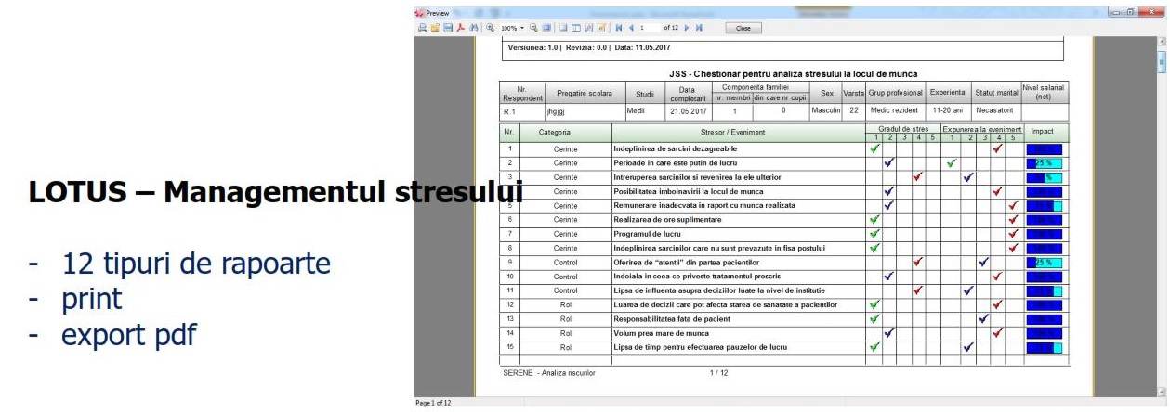Click 'Perioade in care este putin de lucru'
Image resolution: width=1170 pixels, height=412 pixels.
point(676,162)
